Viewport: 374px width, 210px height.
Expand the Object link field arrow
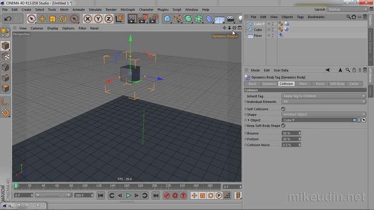(x=248, y=120)
